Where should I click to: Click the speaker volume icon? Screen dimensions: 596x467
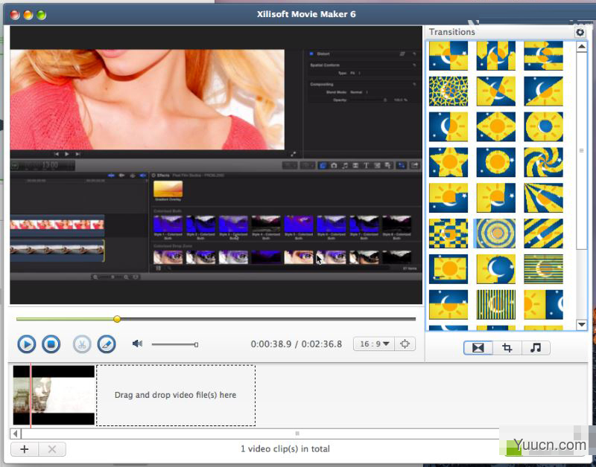[137, 344]
